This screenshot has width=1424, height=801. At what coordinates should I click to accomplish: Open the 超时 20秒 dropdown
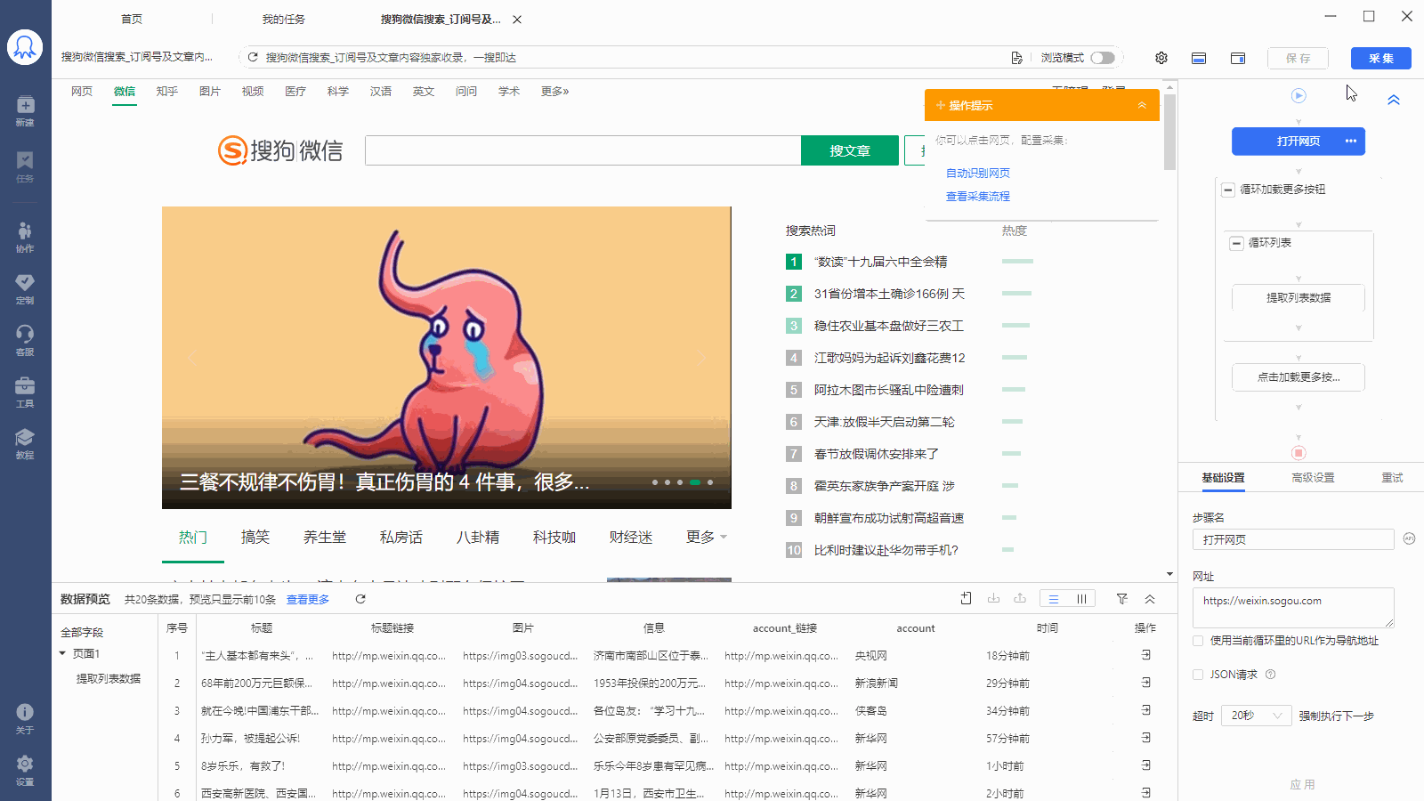(1257, 716)
